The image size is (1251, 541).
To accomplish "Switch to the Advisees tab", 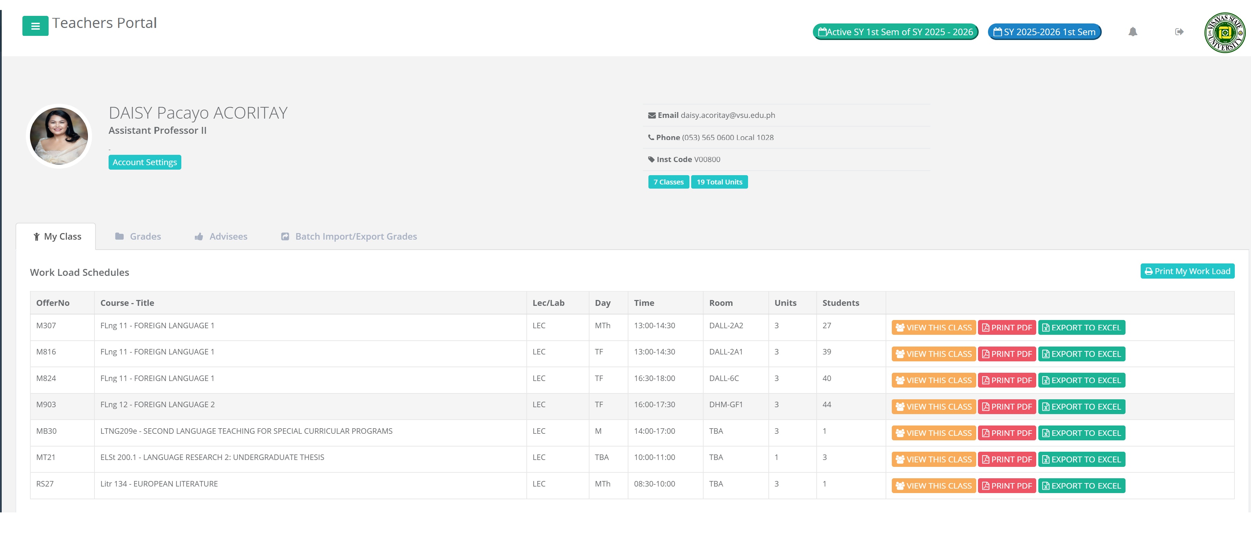I will [x=221, y=237].
